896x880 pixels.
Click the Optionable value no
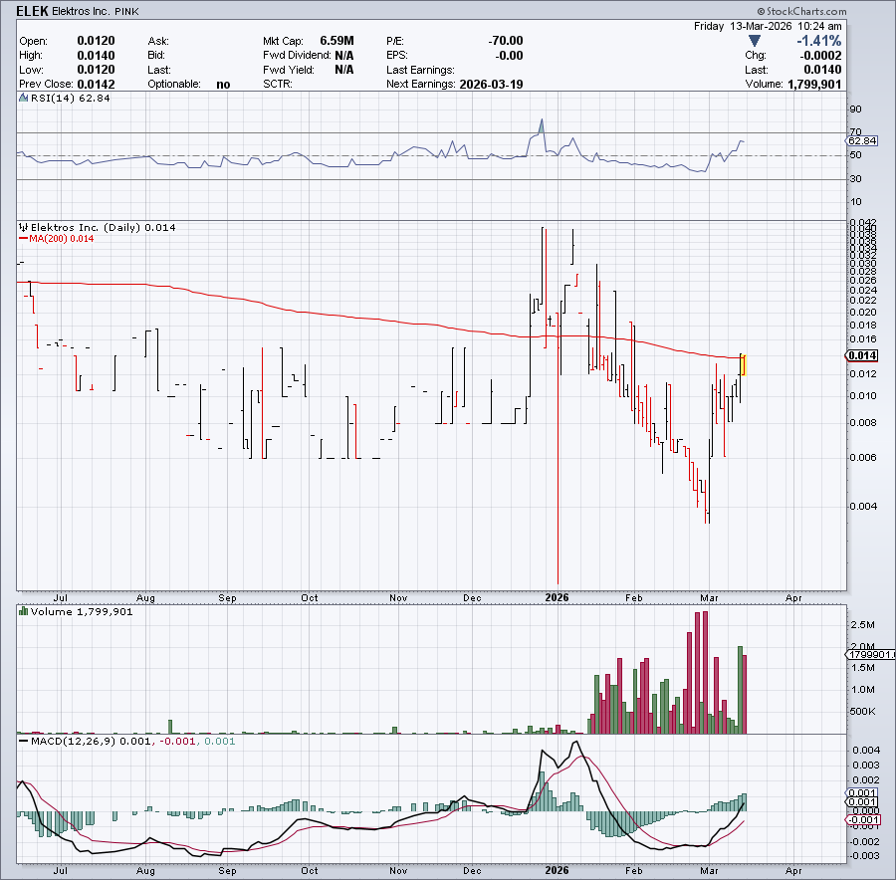point(223,84)
